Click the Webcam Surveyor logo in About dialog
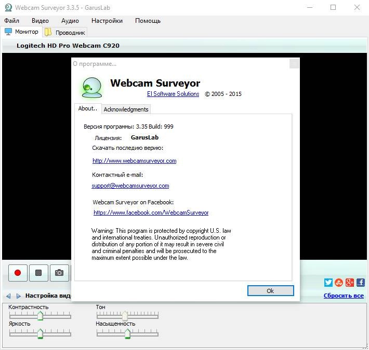Screen dimensions: 369x350 point(92,87)
